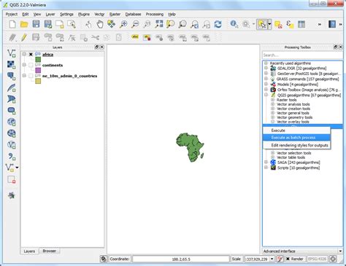Image resolution: width=346 pixels, height=266 pixels.
Task: Open the attribute table icon
Action: [301, 24]
